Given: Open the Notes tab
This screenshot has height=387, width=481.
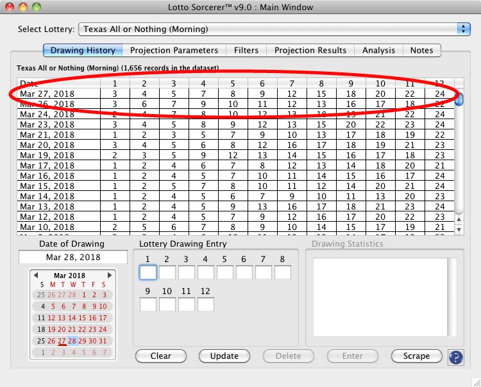Looking at the screenshot, I should 422,50.
